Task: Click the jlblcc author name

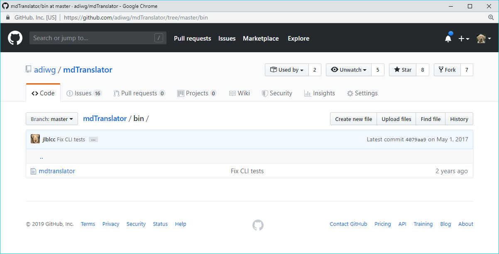Action: [49, 140]
